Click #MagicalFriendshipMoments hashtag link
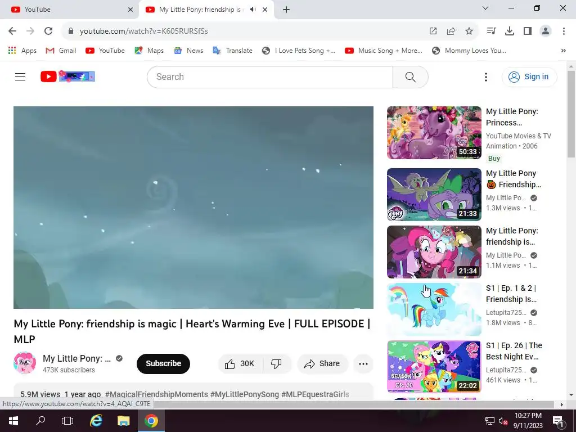The height and width of the screenshot is (432, 576). (x=156, y=394)
